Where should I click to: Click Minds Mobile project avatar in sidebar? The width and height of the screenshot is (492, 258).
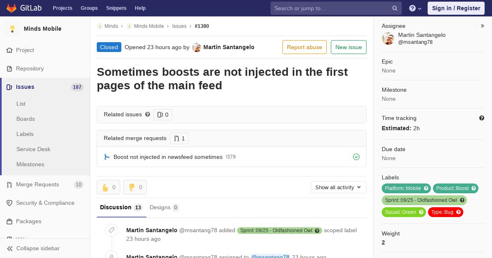point(12,29)
